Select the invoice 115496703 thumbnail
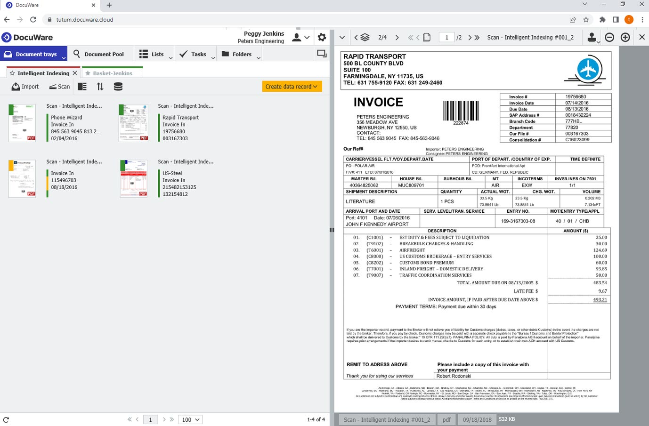The height and width of the screenshot is (426, 649). pos(22,178)
